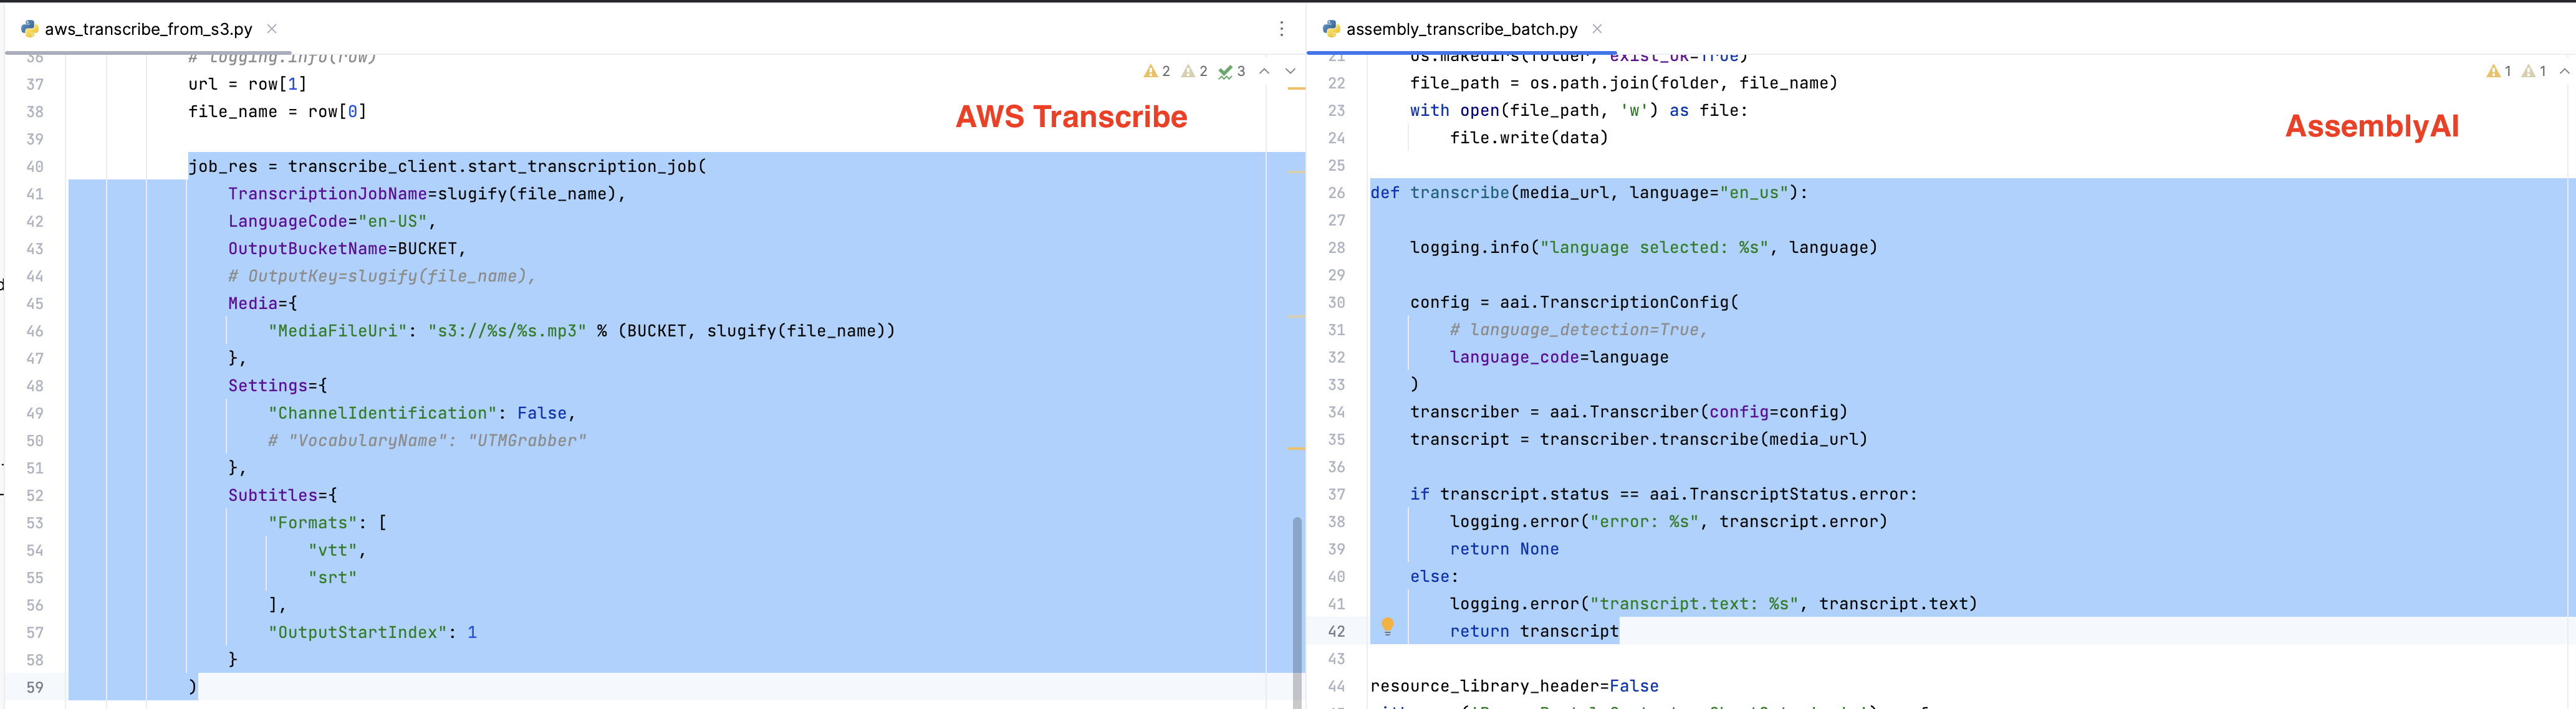
Task: Click line number 40 in left gutter
Action: pyautogui.click(x=35, y=167)
